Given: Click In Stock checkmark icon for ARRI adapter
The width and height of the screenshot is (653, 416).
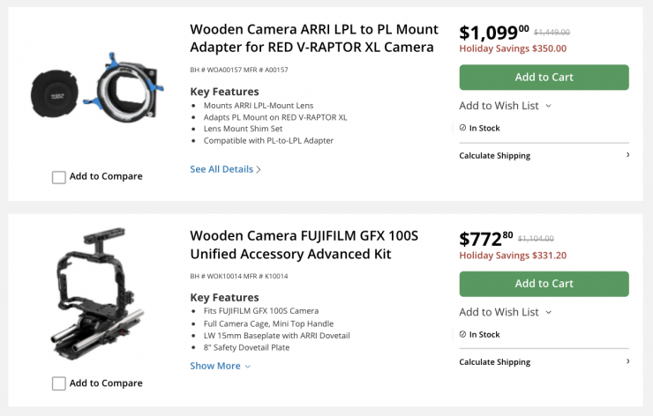Looking at the screenshot, I should tap(463, 128).
